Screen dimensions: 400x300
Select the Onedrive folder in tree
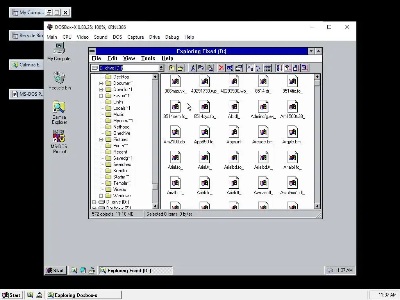[118, 133]
